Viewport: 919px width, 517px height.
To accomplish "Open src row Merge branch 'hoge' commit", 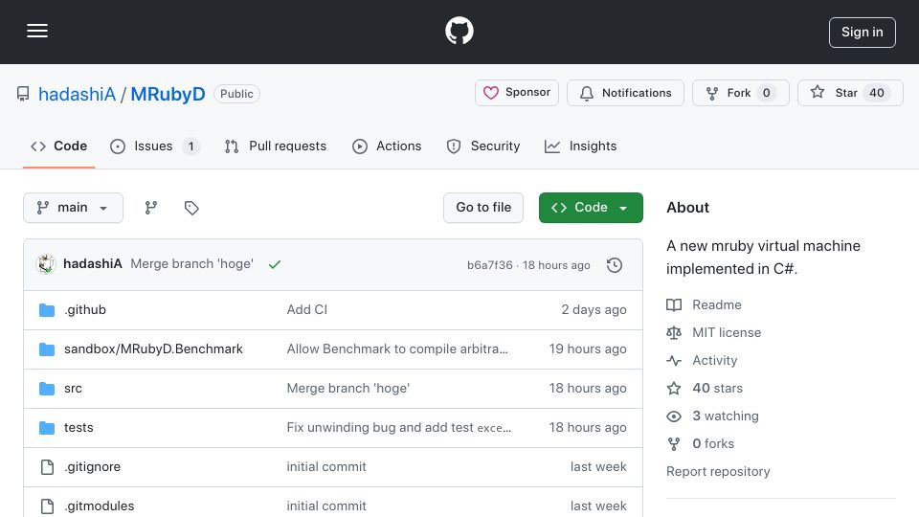I will click(x=348, y=388).
